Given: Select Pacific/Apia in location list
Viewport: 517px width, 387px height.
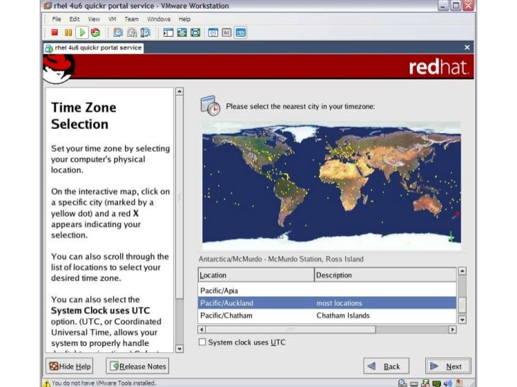Looking at the screenshot, I should 327,291.
